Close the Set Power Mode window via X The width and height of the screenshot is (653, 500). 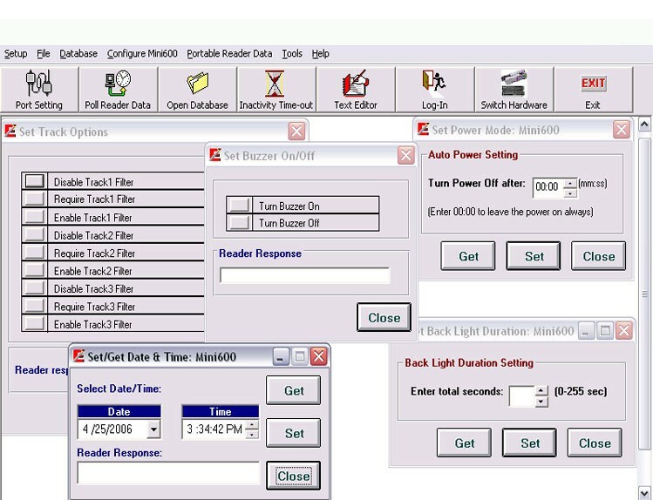coord(622,130)
